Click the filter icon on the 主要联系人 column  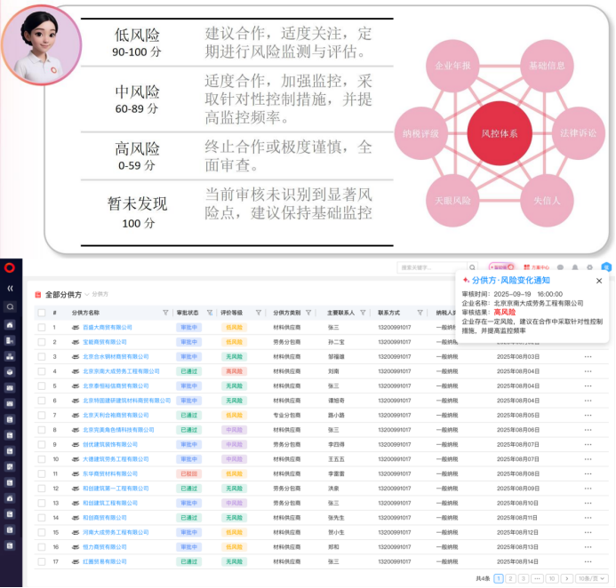[364, 313]
